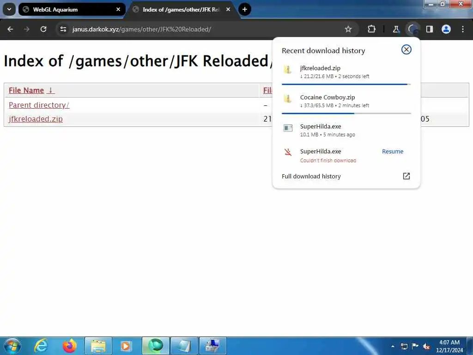Close the Index of JFK Reloaded tab
The height and width of the screenshot is (355, 473).
[x=228, y=9]
